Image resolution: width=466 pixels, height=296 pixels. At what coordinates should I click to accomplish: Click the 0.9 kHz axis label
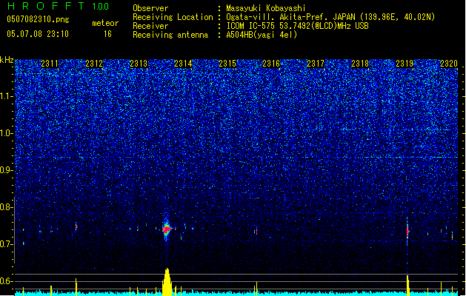tap(7, 170)
